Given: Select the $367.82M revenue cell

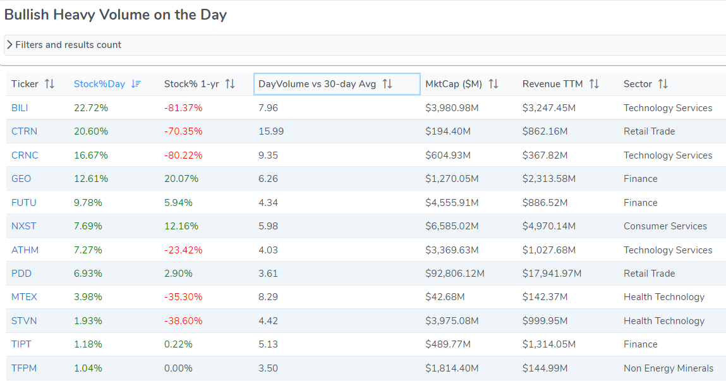Looking at the screenshot, I should pos(545,155).
